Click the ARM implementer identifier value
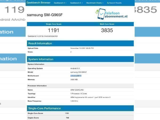This screenshot has width=160, height=120. coord(90,97)
